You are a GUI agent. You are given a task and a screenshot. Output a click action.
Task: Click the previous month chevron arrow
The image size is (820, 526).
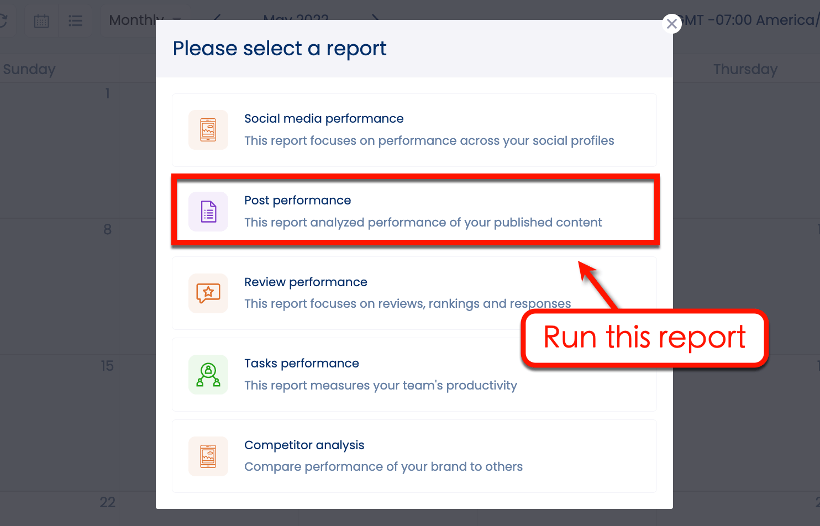coord(215,18)
